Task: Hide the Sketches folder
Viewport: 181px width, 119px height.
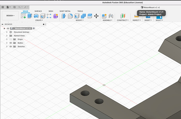Action: [x=10, y=47]
